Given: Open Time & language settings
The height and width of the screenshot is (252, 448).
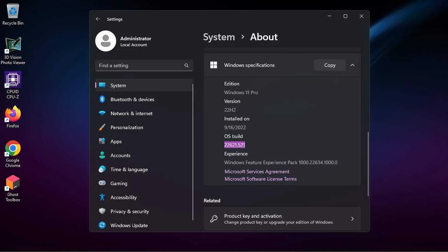Looking at the screenshot, I should (144, 169).
